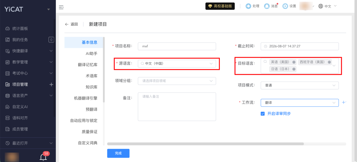Open the 领域分组 dropdown
Screen dimensions: 357x162
coord(177,81)
